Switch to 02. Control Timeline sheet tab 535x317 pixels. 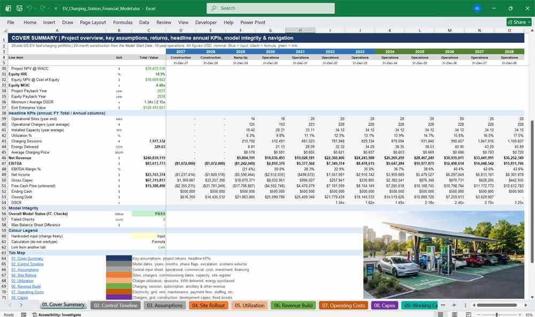(116, 305)
